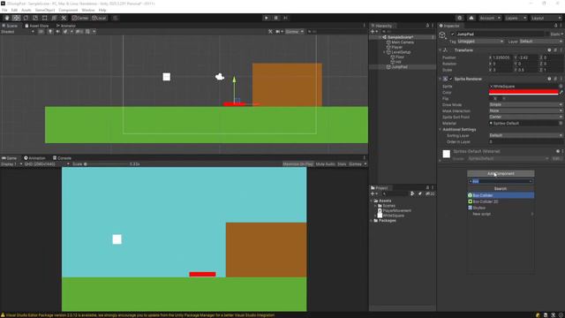Image resolution: width=565 pixels, height=318 pixels.
Task: Open custom editor tools in the toolbar
Action: [x=64, y=18]
